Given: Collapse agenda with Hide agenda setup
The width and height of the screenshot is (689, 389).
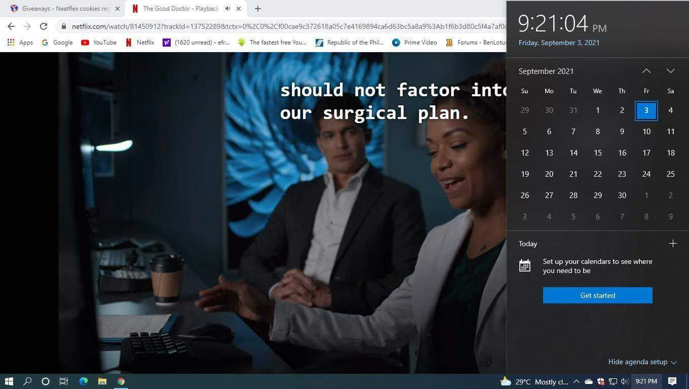Looking at the screenshot, I should pos(642,362).
